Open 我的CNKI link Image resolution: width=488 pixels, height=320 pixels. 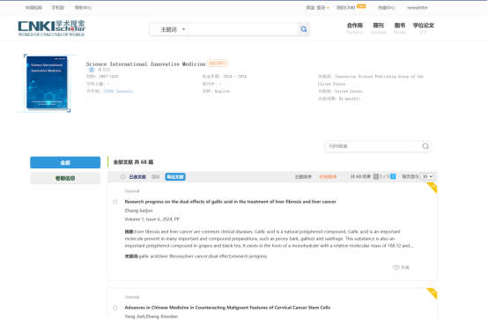pyautogui.click(x=346, y=8)
